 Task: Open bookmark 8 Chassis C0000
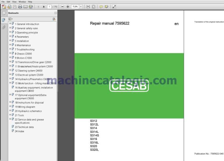point(23,54)
